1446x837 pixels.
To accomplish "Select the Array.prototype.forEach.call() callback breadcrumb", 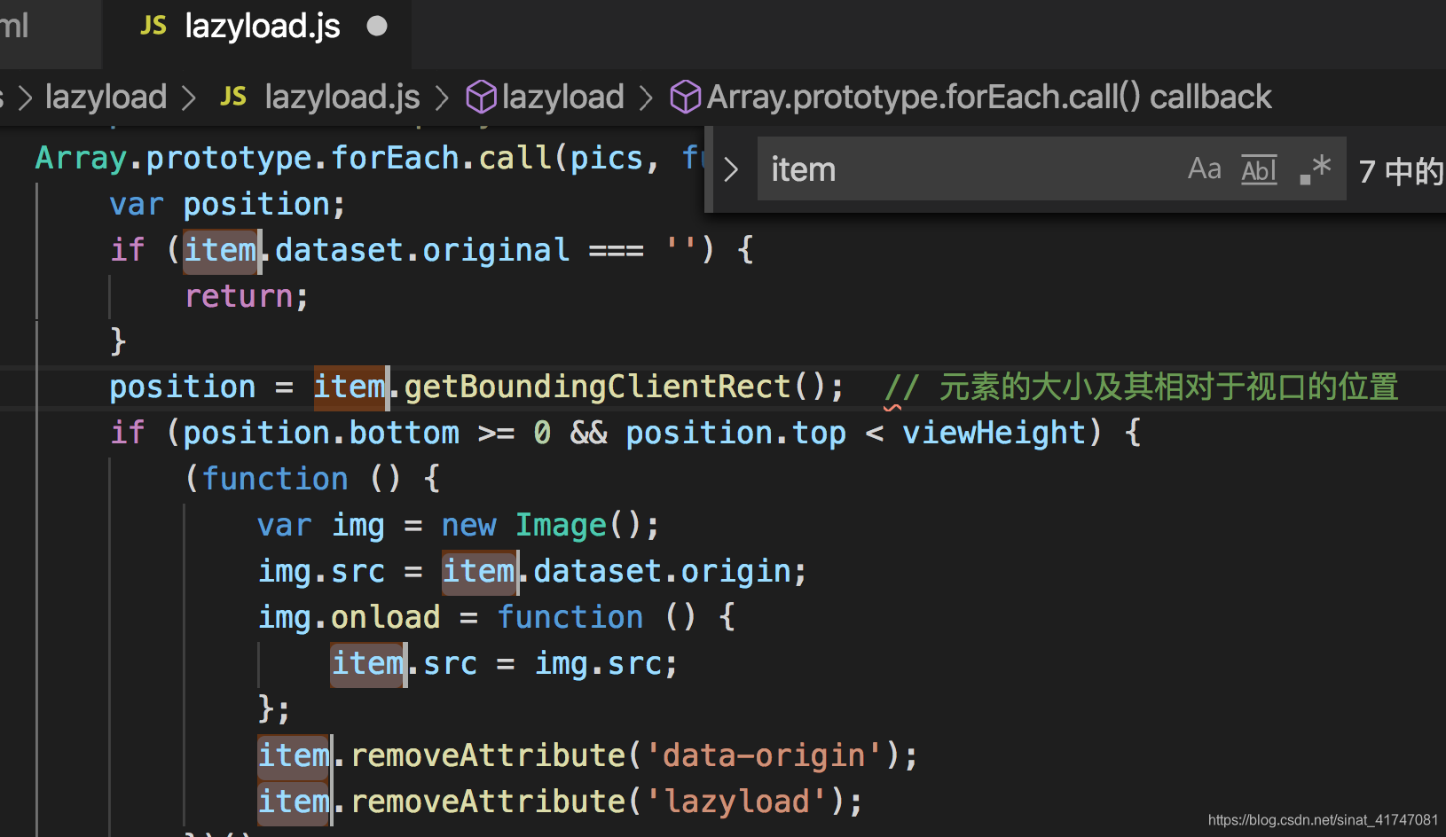I will tap(986, 96).
